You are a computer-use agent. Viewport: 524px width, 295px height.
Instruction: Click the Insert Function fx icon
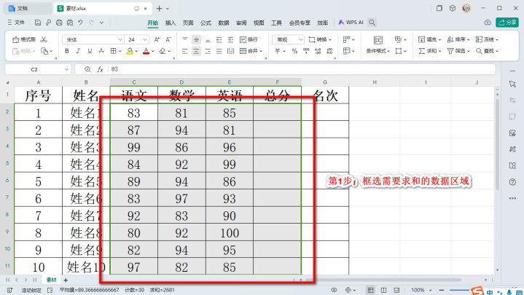(98, 69)
